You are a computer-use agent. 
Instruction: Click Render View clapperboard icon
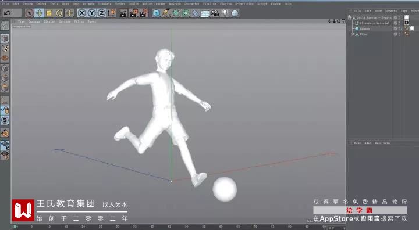tap(123, 13)
